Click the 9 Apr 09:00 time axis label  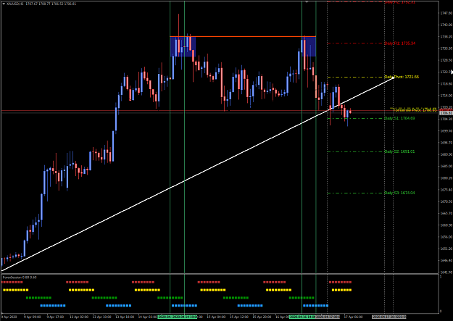coord(33,317)
